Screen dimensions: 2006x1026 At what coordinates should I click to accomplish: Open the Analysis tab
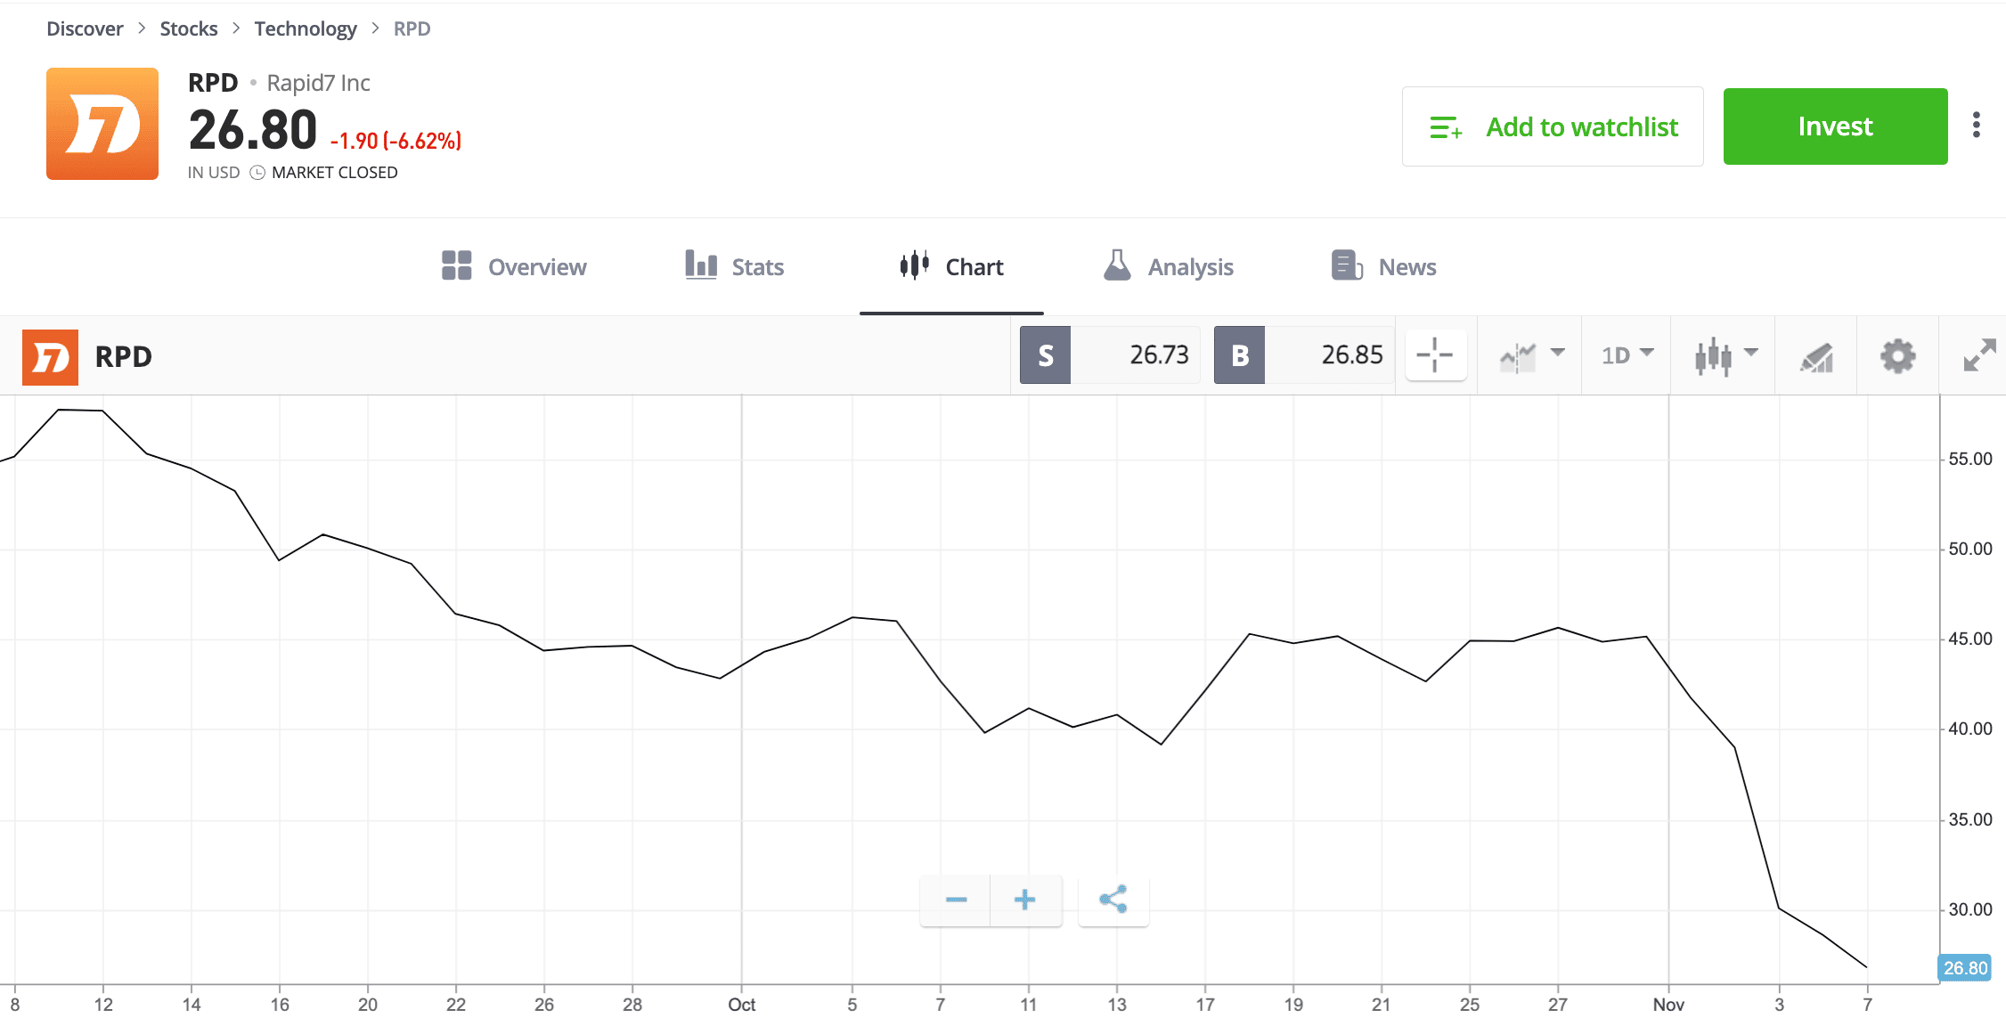click(x=1168, y=266)
